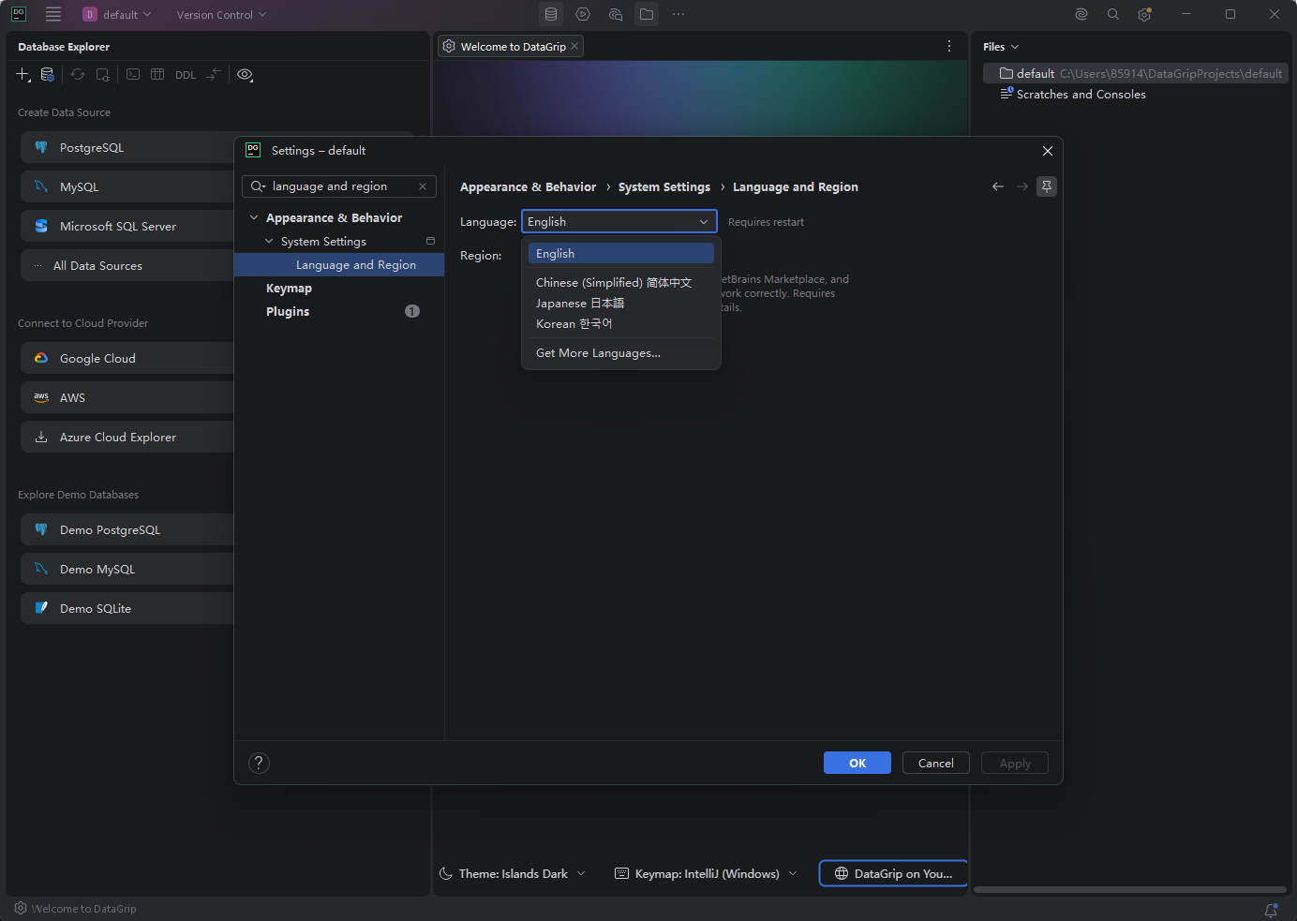The image size is (1297, 921).
Task: Click the help question mark in Settings
Action: click(259, 763)
